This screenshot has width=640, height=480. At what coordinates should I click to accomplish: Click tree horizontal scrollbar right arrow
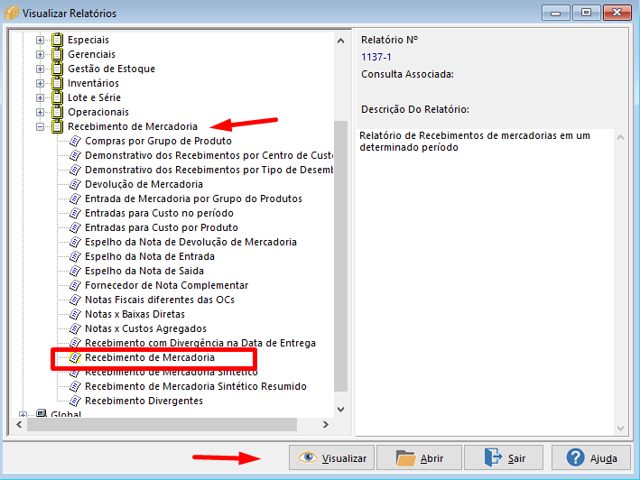pyautogui.click(x=325, y=425)
